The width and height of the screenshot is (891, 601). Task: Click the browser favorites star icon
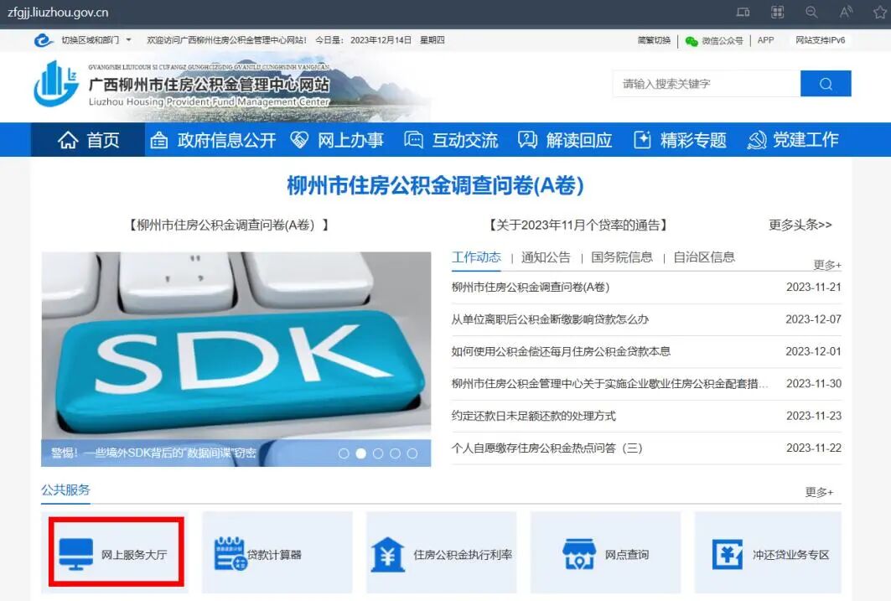click(879, 13)
